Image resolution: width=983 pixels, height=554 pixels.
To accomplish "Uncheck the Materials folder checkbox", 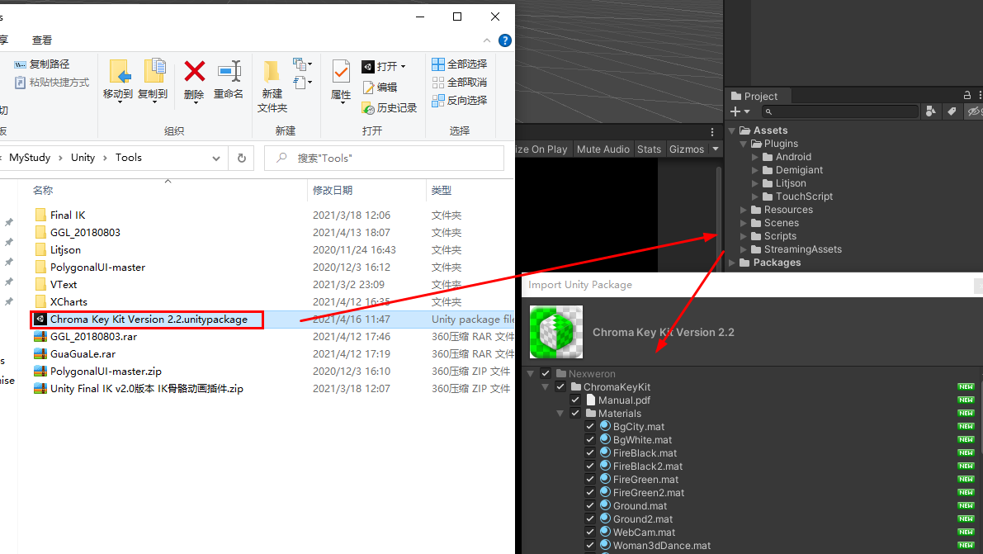I will click(575, 413).
